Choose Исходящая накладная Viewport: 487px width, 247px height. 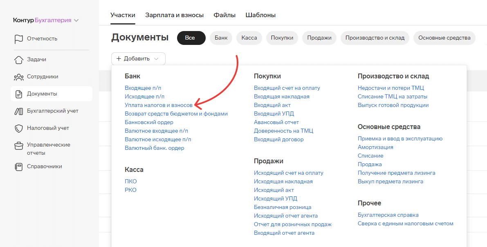click(283, 182)
